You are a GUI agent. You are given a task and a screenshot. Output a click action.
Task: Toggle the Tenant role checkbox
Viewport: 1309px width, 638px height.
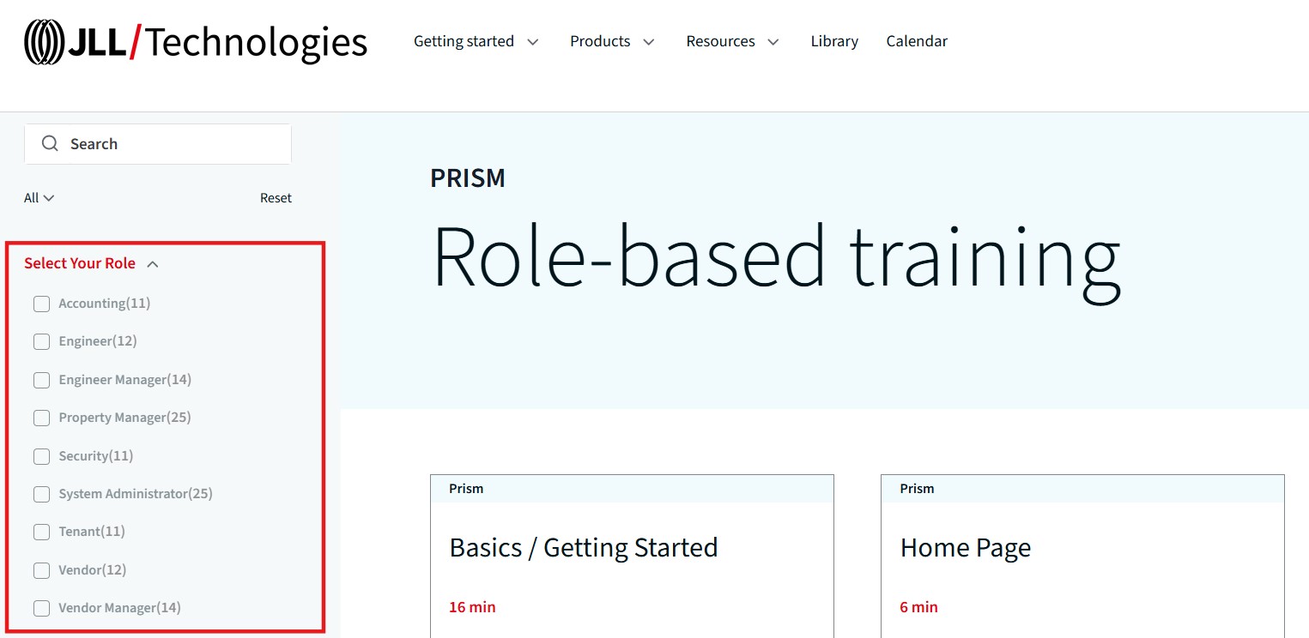click(x=41, y=532)
